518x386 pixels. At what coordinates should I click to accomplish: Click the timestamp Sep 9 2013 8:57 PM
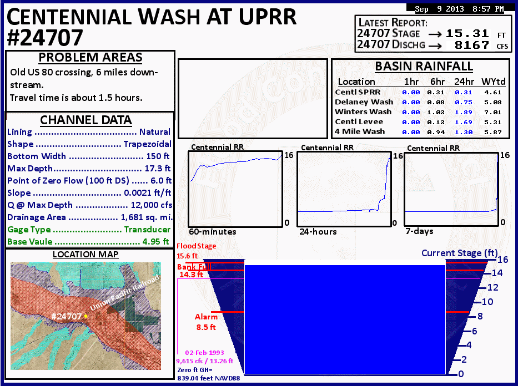460,9
